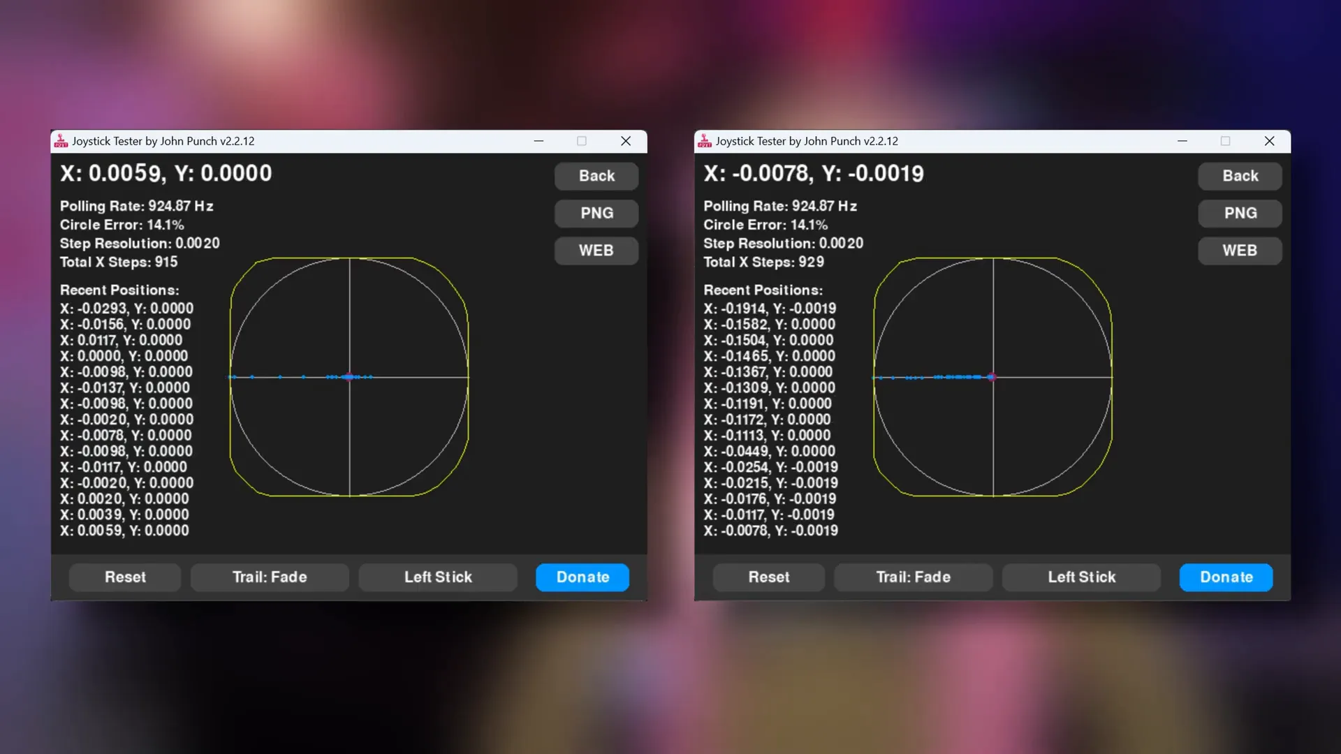Screen dimensions: 1341x754
Task: Click the Back button in left window
Action: tap(596, 176)
